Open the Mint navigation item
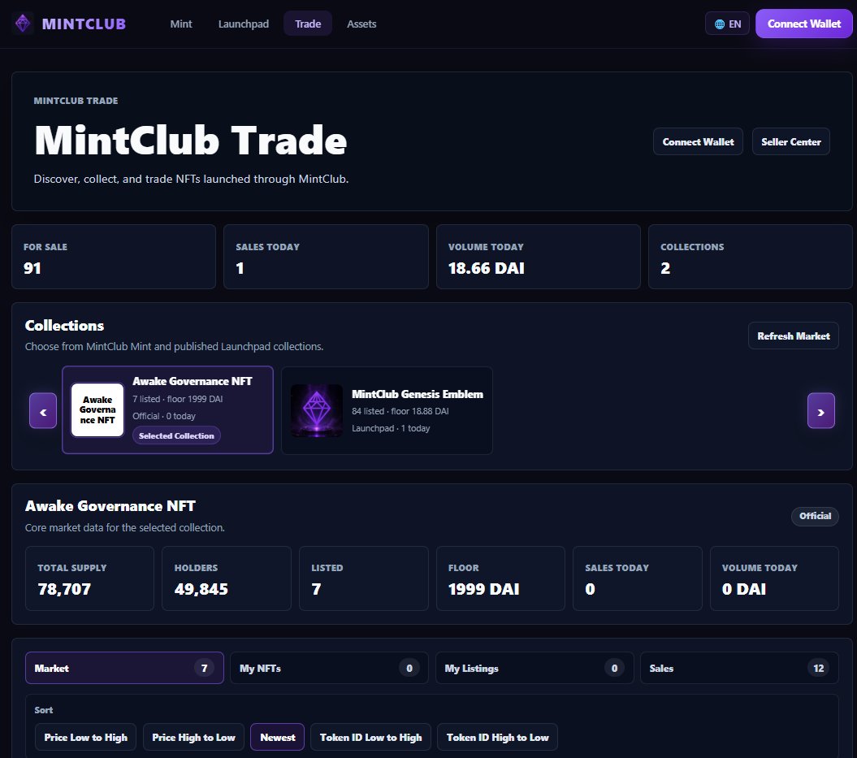 (x=181, y=24)
